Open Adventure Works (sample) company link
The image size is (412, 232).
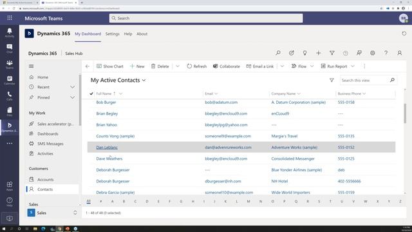(294, 148)
